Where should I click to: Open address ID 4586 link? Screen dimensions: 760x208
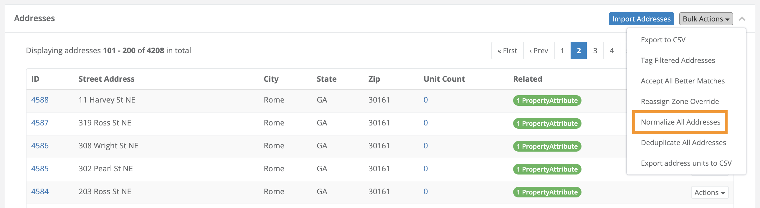pos(40,146)
